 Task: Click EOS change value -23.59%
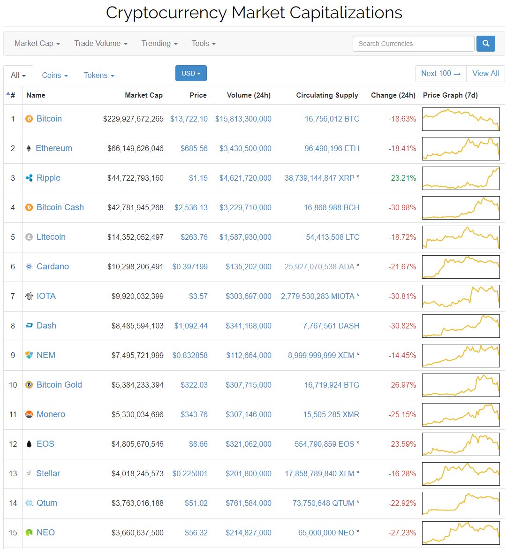point(402,444)
